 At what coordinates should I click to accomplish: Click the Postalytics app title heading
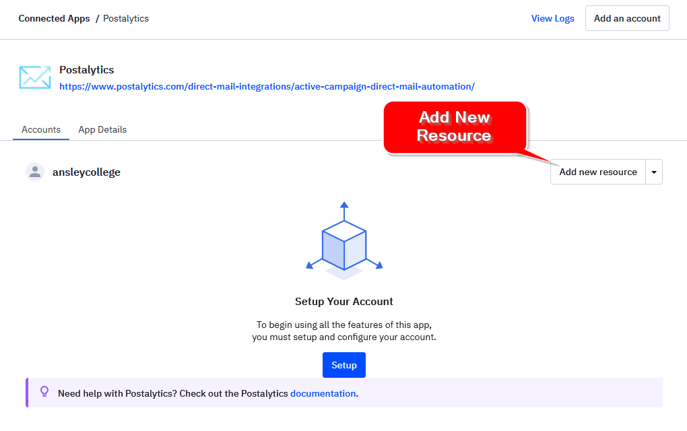[87, 69]
